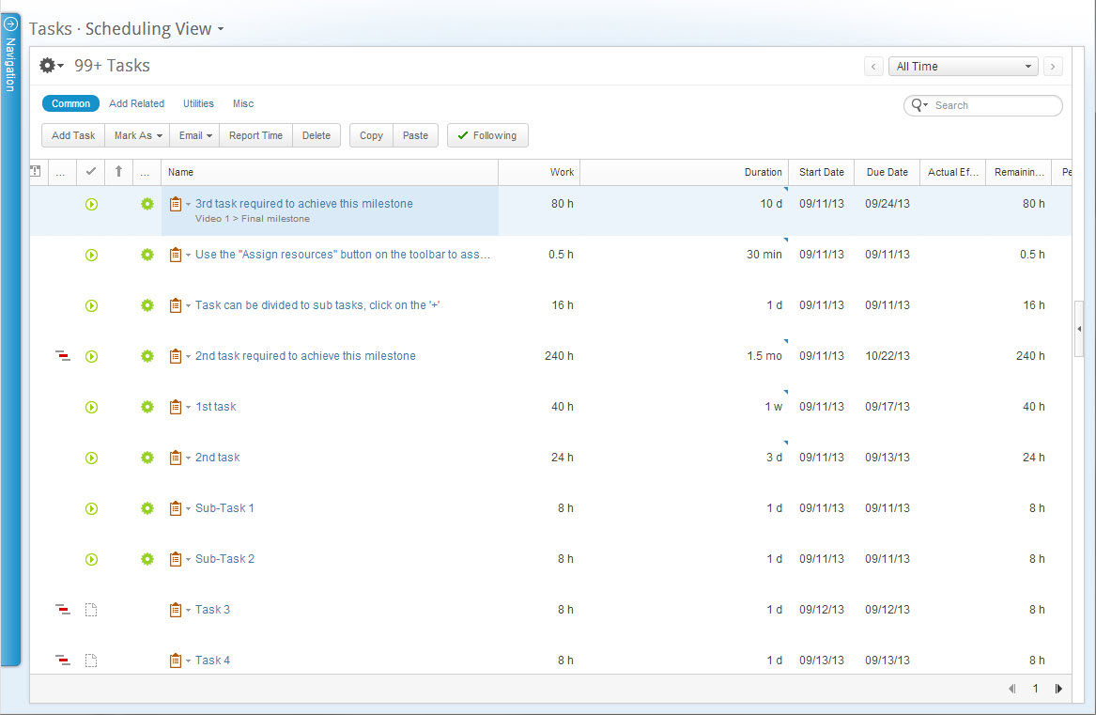1096x715 pixels.
Task: Click the clipboard icon of Task 4 row
Action: (176, 661)
